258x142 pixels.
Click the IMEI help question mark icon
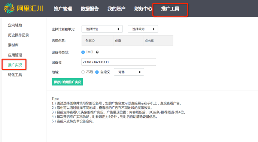pos(97,52)
